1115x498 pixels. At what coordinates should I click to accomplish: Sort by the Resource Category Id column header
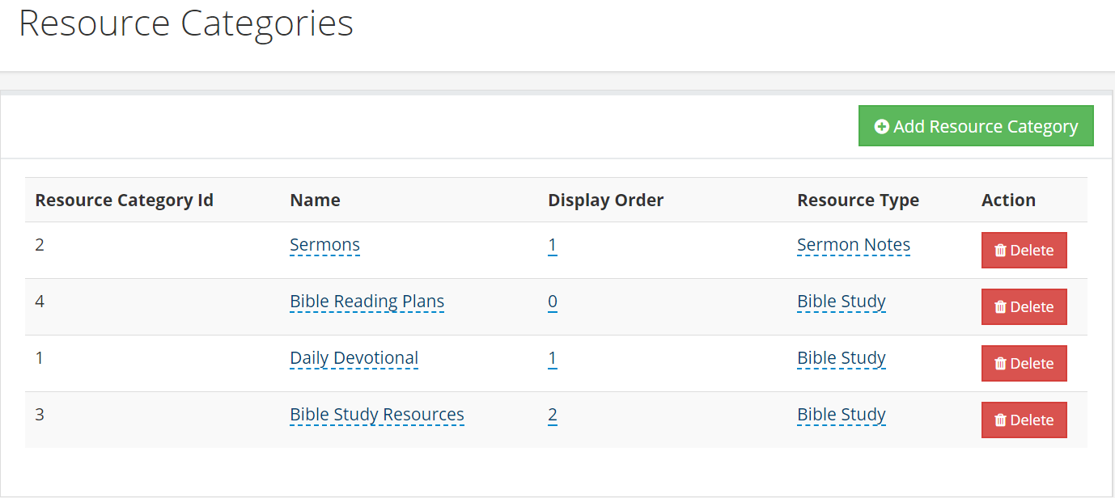coord(124,200)
